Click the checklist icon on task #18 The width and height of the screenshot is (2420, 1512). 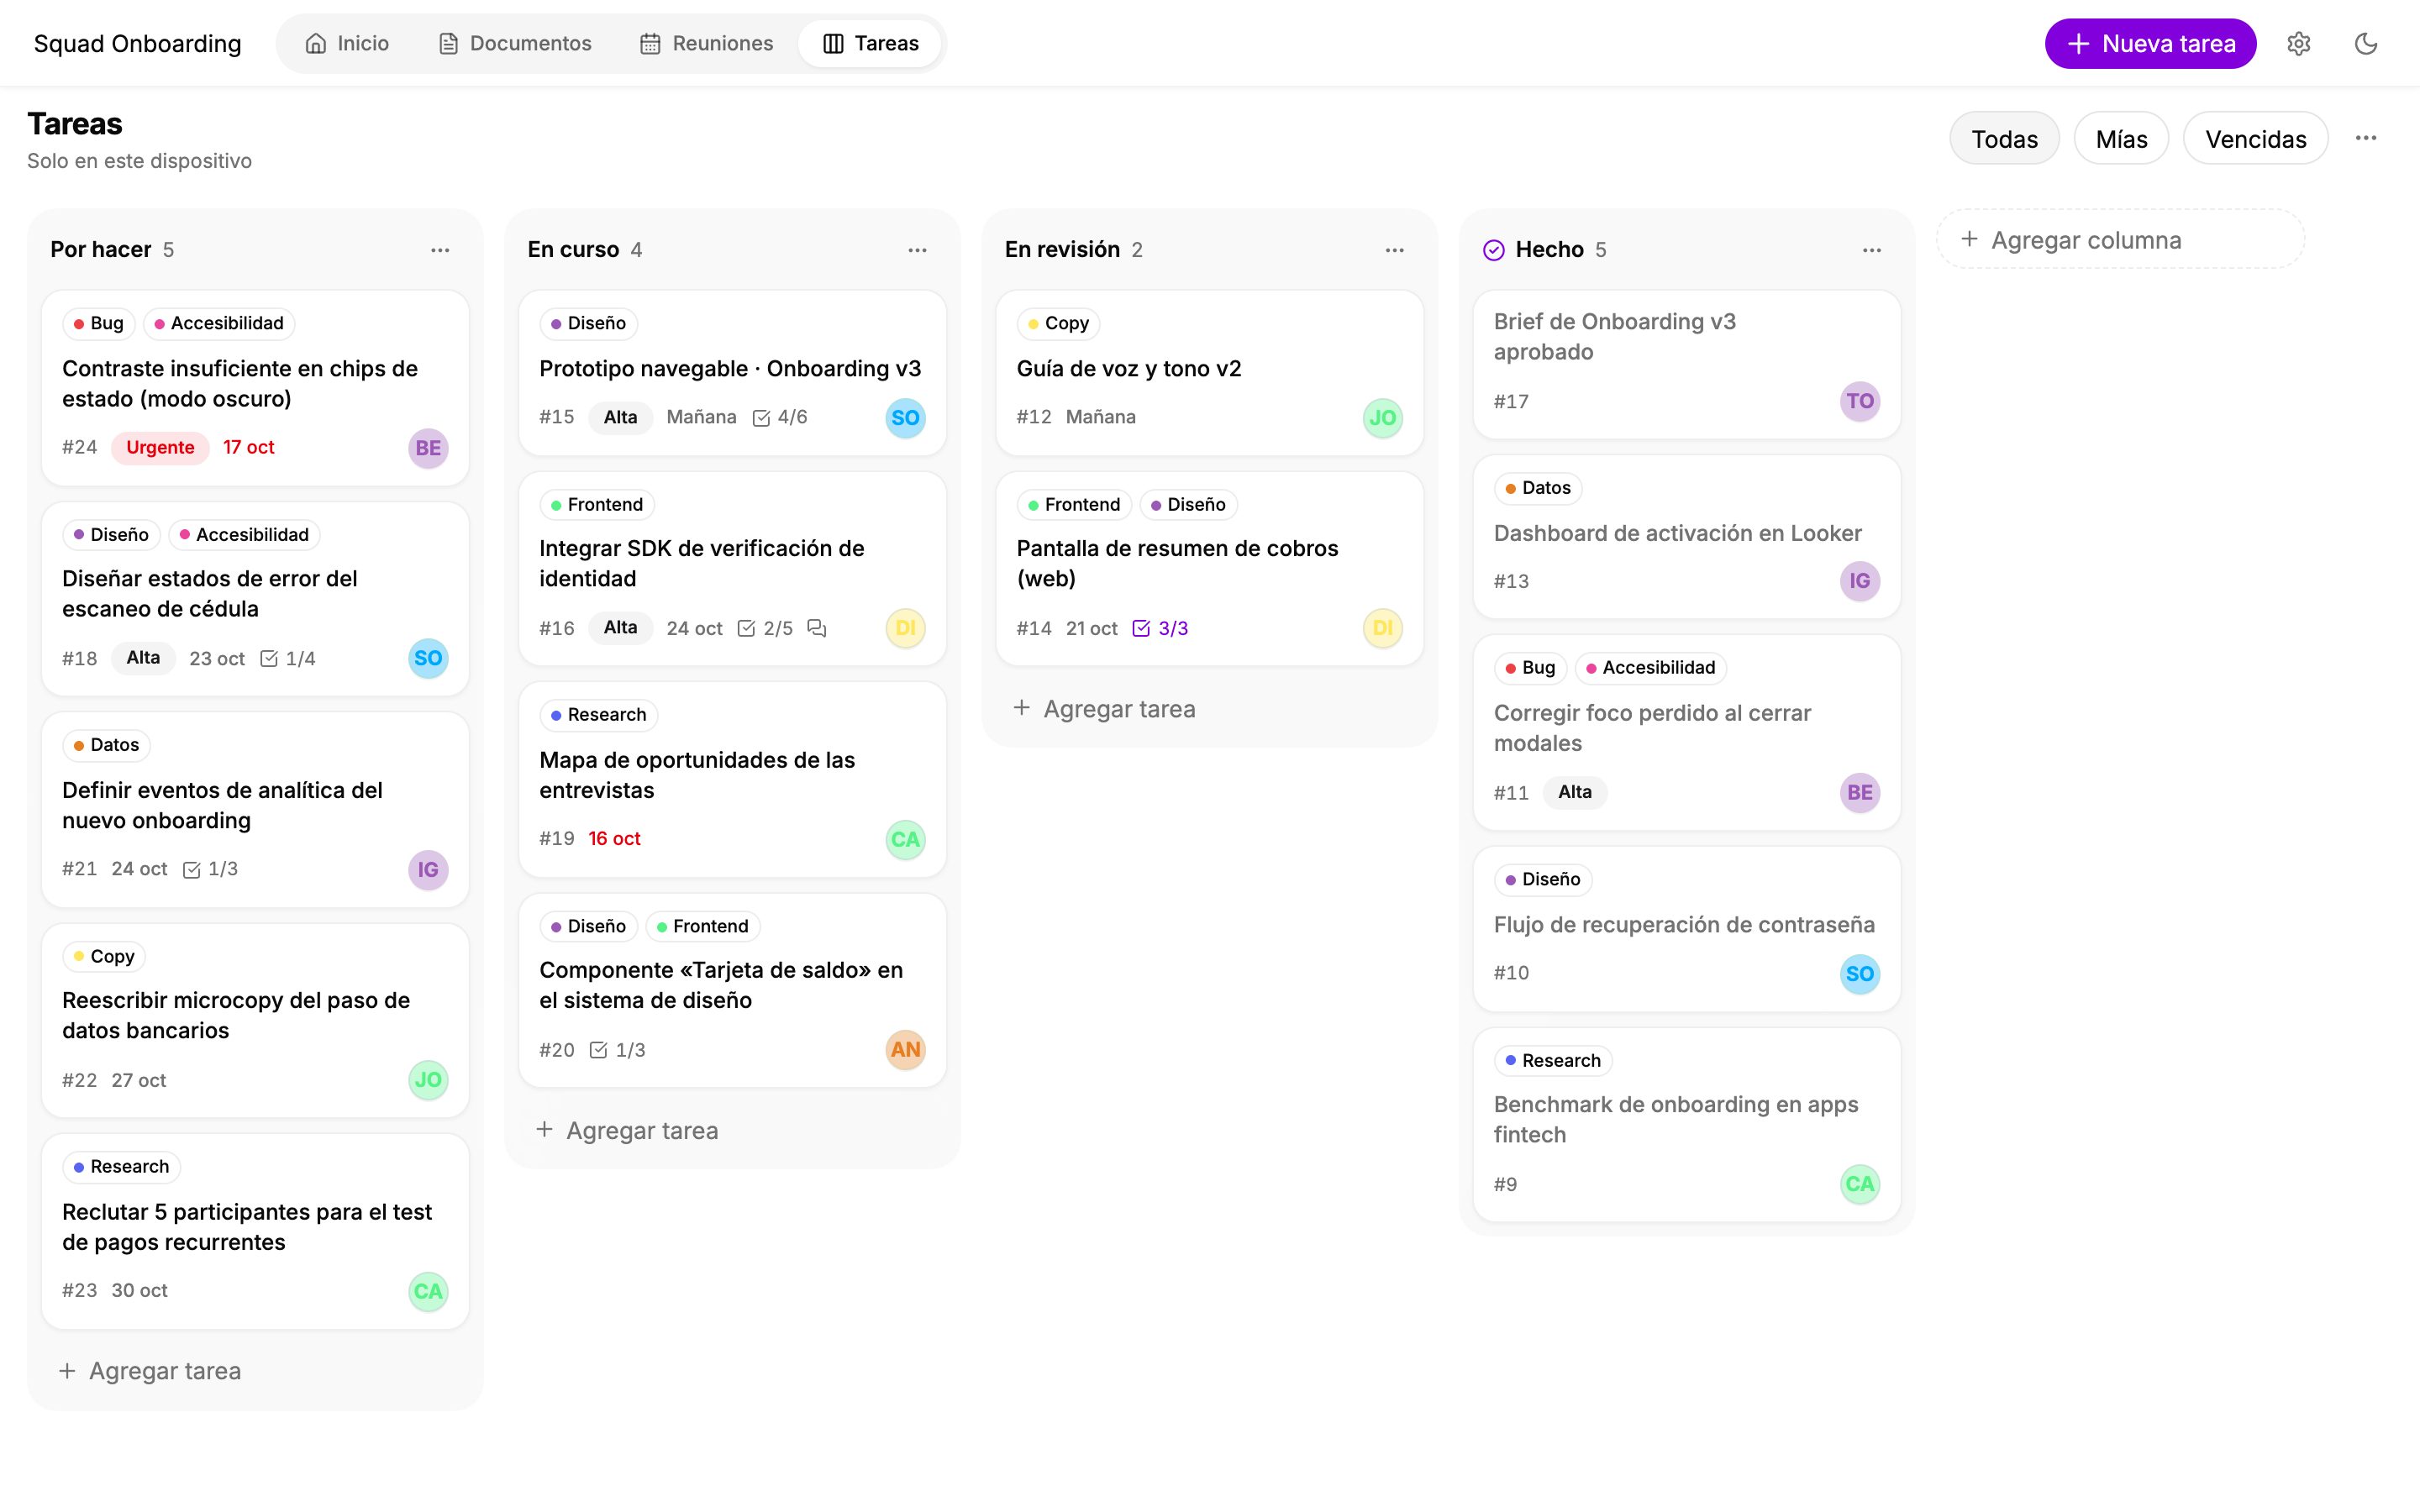[269, 658]
